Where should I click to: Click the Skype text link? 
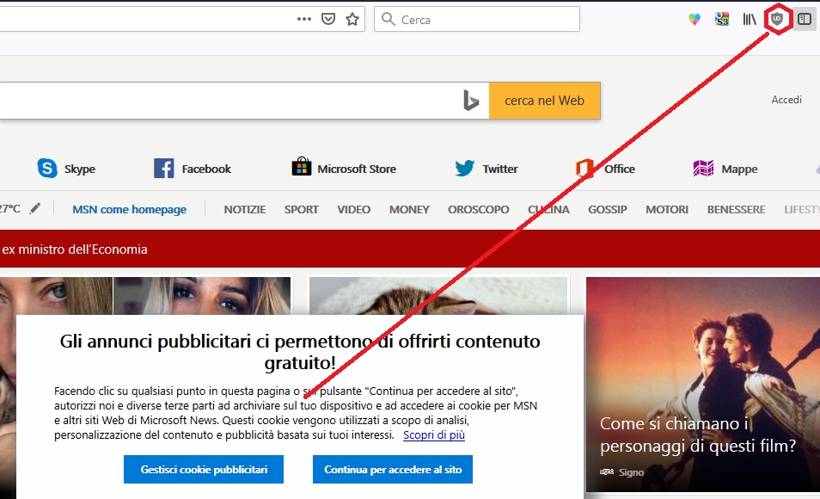point(79,169)
